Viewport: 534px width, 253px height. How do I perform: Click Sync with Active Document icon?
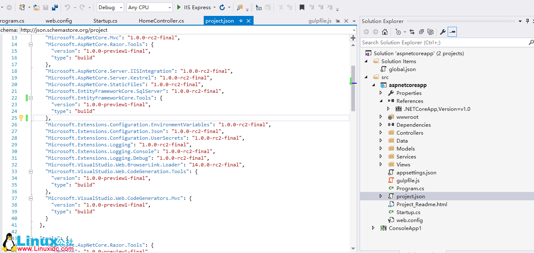[x=412, y=32]
